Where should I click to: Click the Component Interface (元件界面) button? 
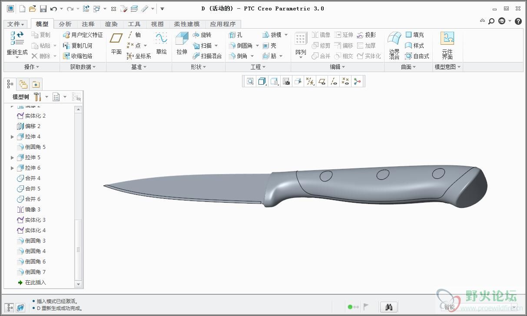447,46
